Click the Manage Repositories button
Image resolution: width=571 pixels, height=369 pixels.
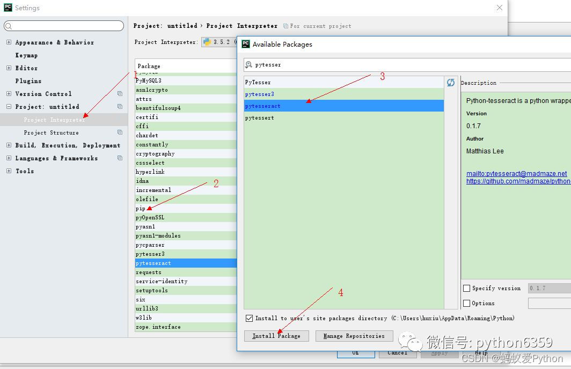(354, 336)
